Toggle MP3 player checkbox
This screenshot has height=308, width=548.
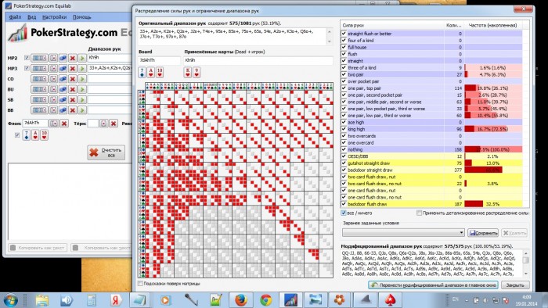[x=27, y=68]
